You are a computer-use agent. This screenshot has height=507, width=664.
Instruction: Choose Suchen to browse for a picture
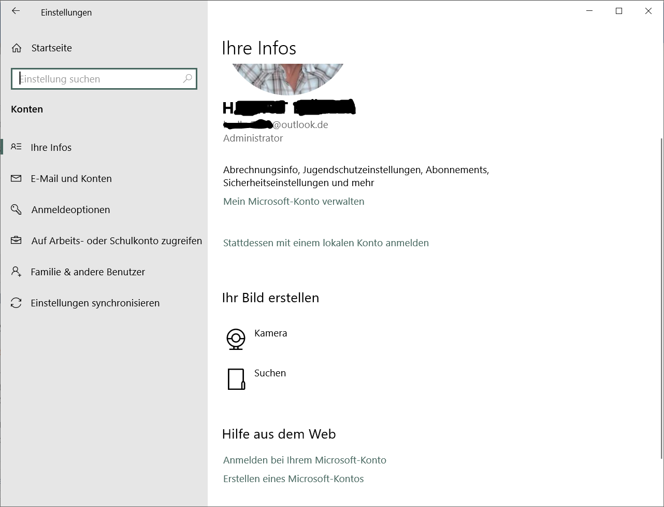[270, 373]
